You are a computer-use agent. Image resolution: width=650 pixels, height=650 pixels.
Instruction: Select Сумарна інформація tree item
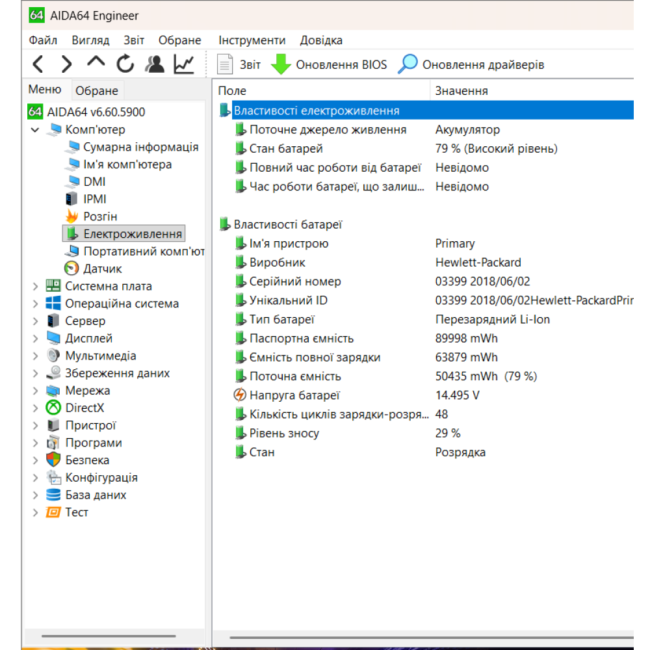140,148
